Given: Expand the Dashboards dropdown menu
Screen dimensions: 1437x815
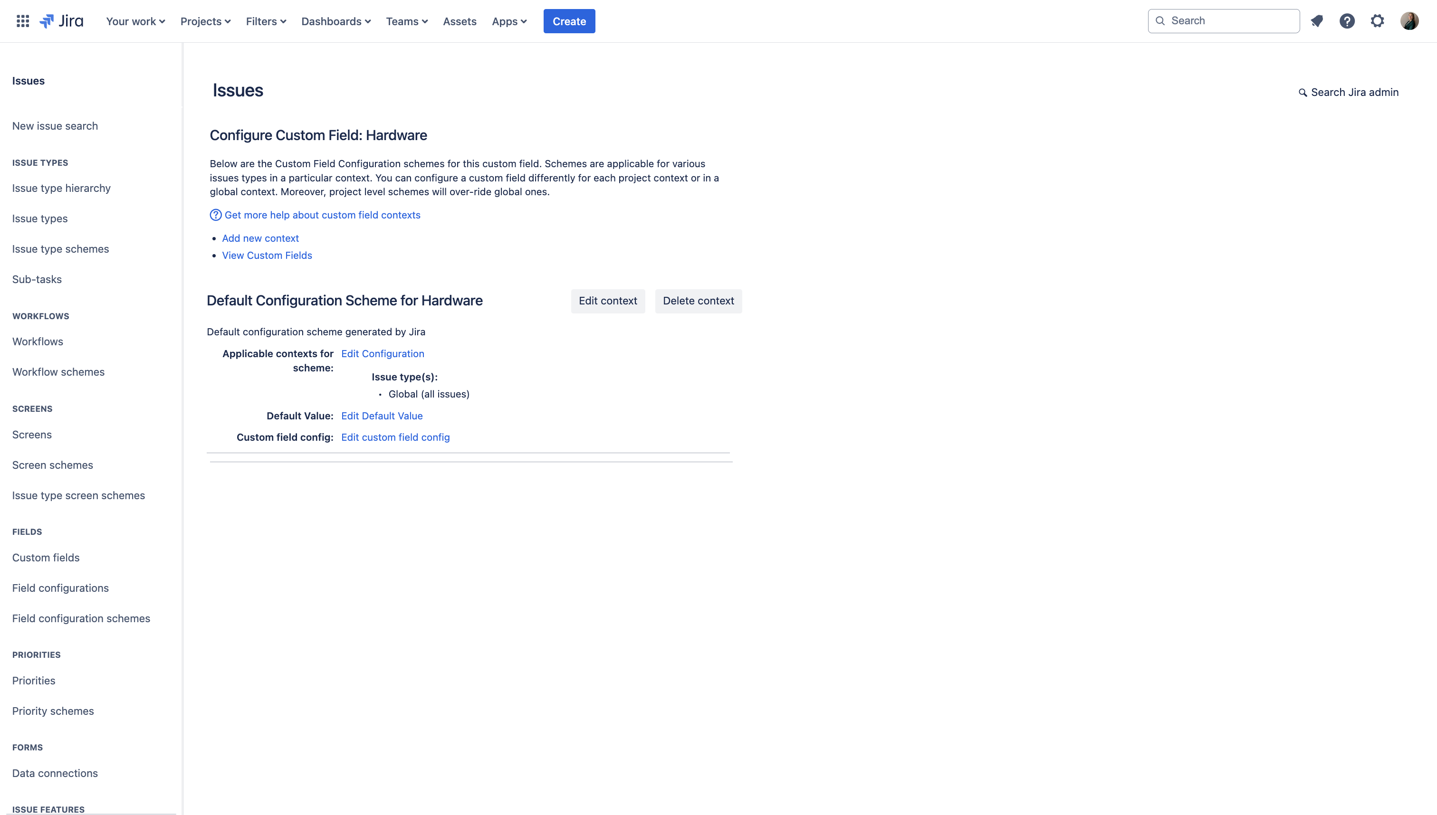Looking at the screenshot, I should point(336,21).
